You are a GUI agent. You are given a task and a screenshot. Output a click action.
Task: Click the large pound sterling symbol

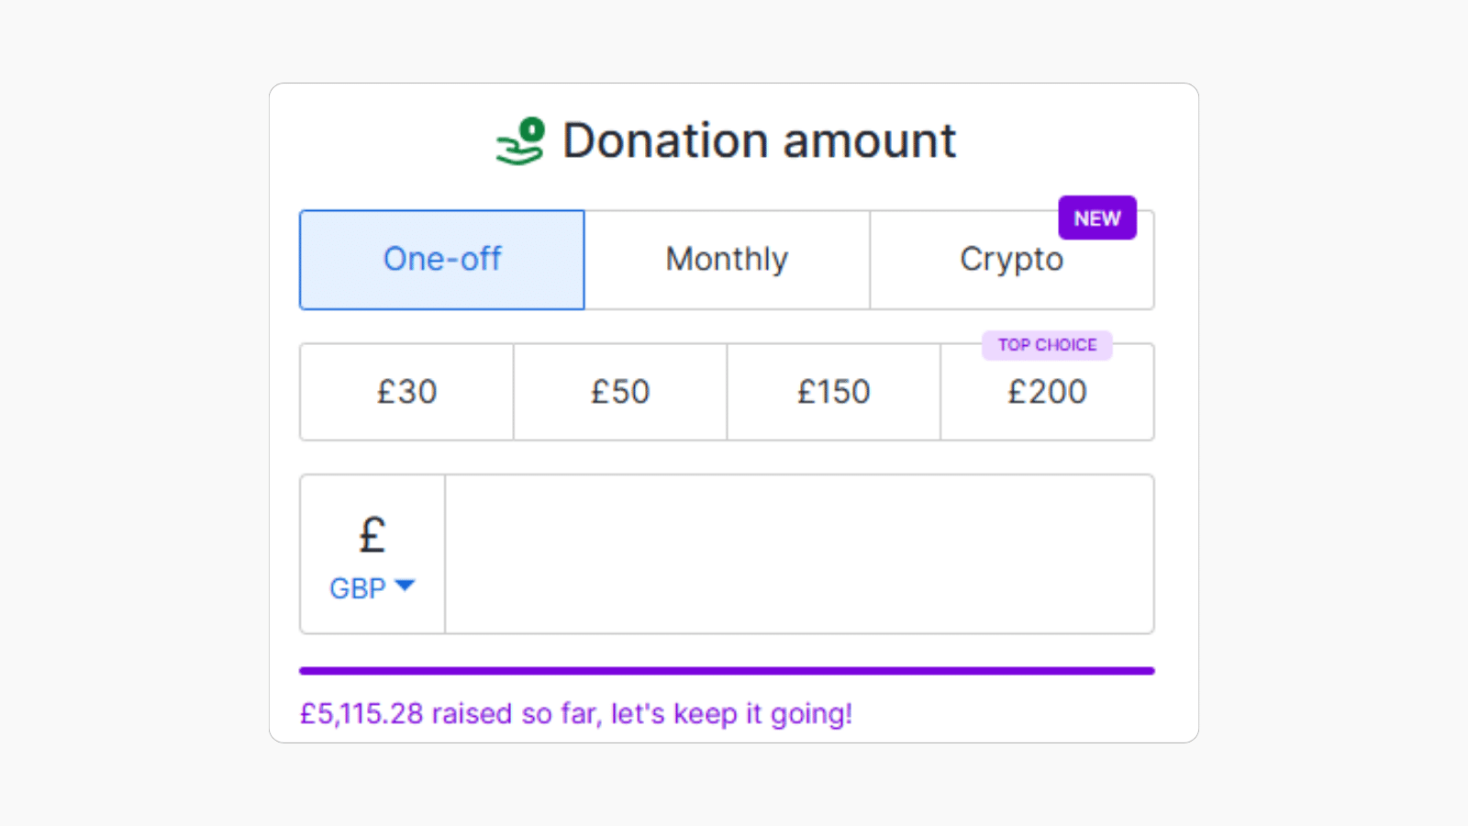372,535
